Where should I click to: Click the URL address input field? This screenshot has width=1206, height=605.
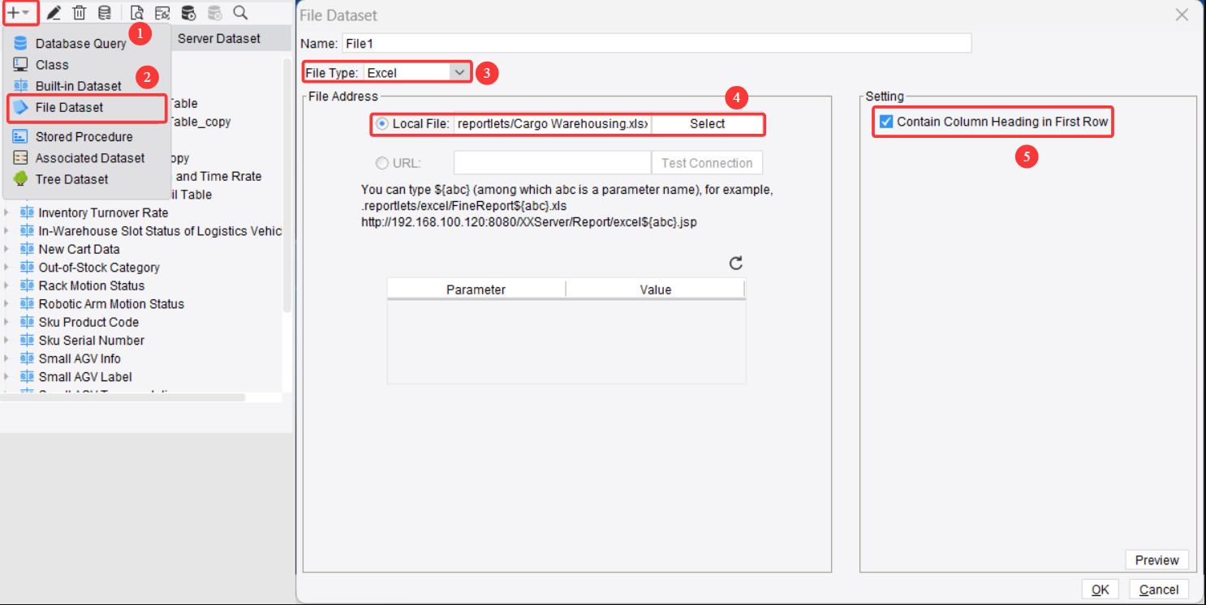(x=552, y=163)
